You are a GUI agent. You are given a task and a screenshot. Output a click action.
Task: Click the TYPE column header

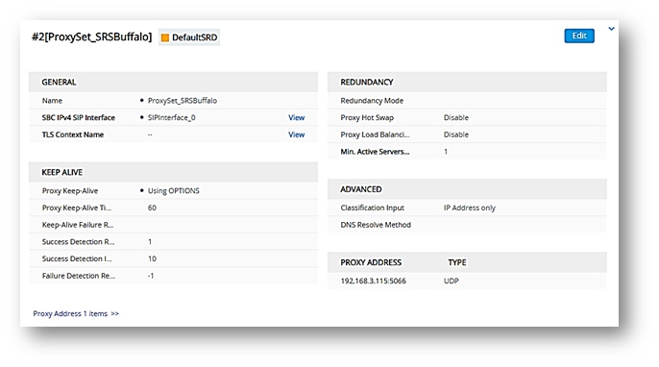click(x=457, y=262)
